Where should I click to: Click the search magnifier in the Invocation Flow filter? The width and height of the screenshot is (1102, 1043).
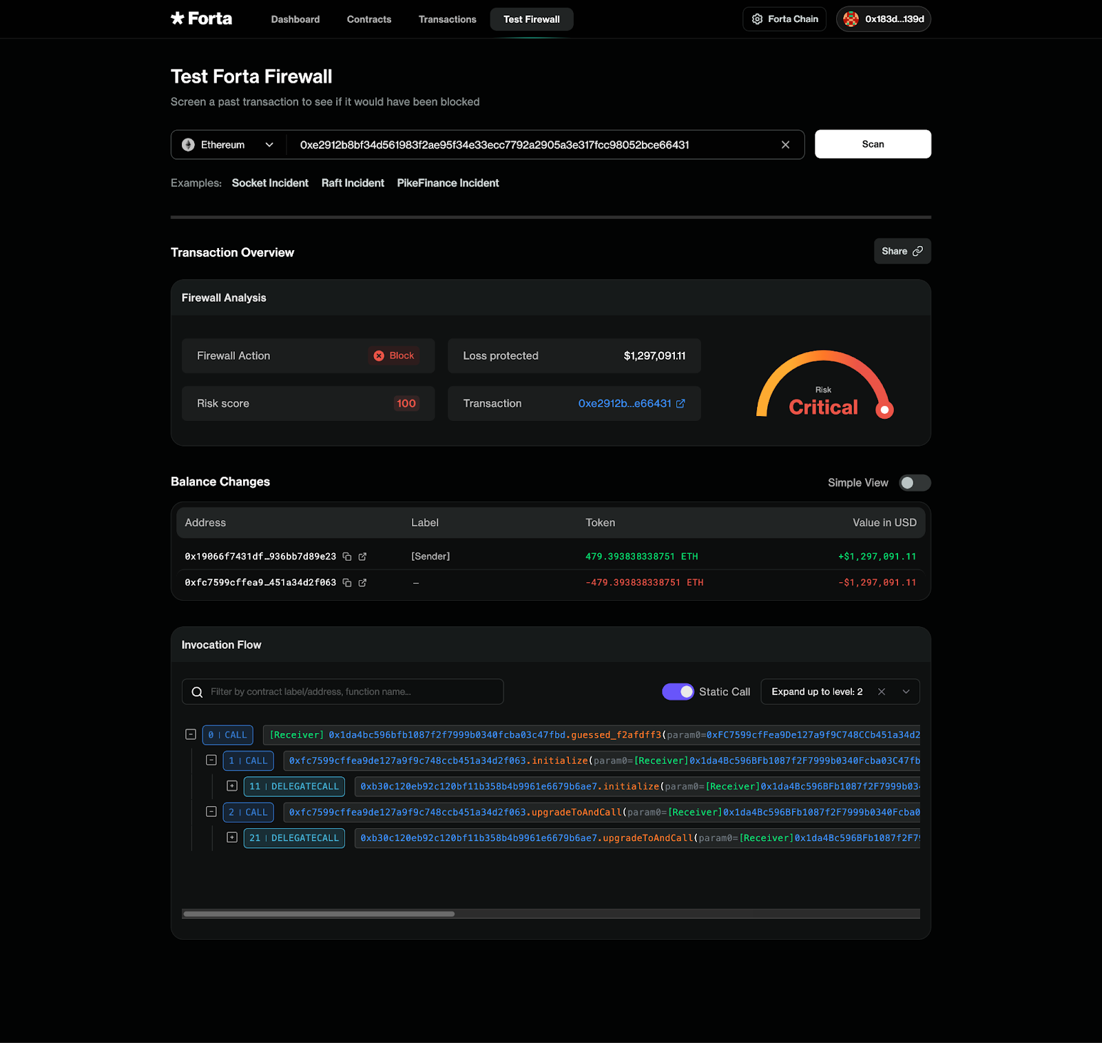point(198,692)
